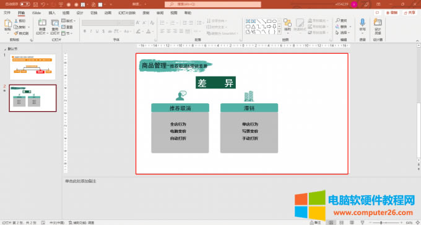Toggle the AutoSave switch
Screen dimensions: 421x225
point(25,4)
